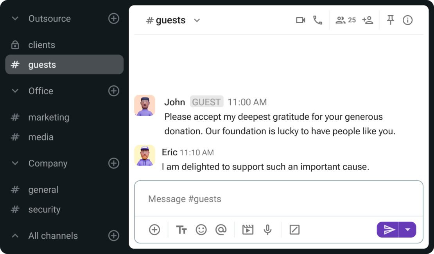Open channel info for #guests
Viewport: 434px width, 254px height.
pos(407,20)
